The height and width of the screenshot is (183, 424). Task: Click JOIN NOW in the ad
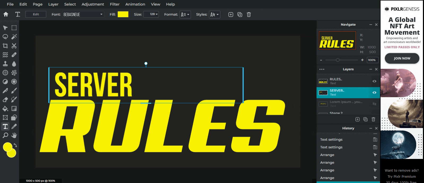pyautogui.click(x=402, y=58)
